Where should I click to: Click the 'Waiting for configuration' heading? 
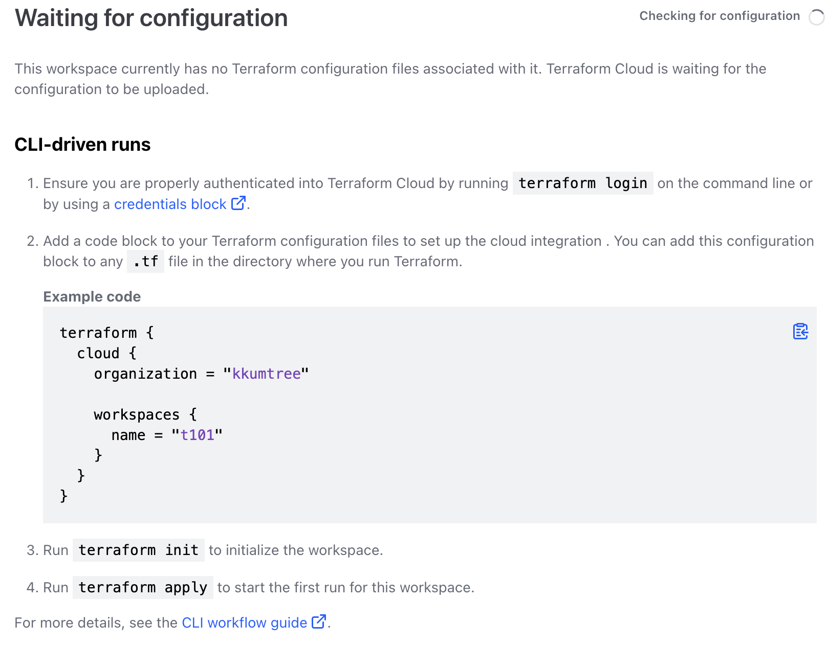point(151,18)
